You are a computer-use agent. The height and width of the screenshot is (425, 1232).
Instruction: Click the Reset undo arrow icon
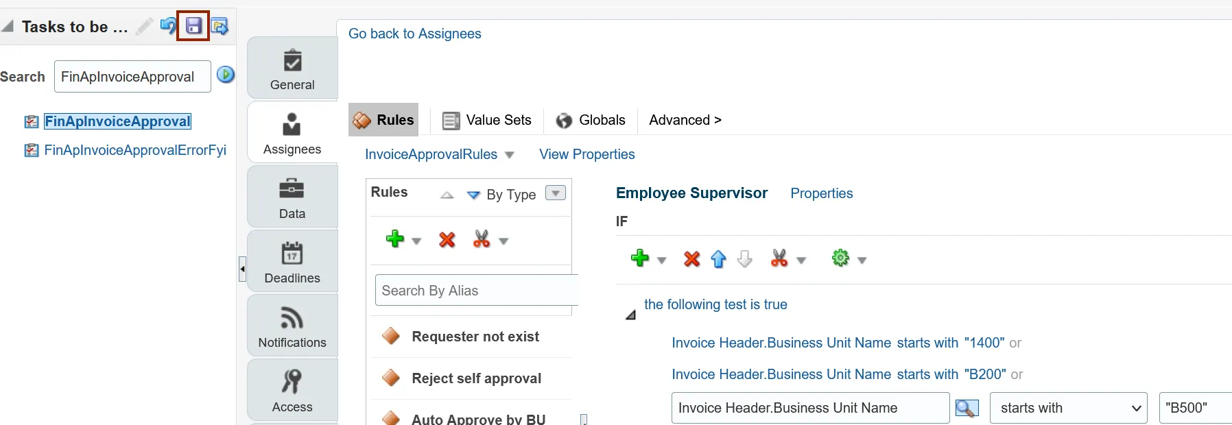[x=168, y=26]
